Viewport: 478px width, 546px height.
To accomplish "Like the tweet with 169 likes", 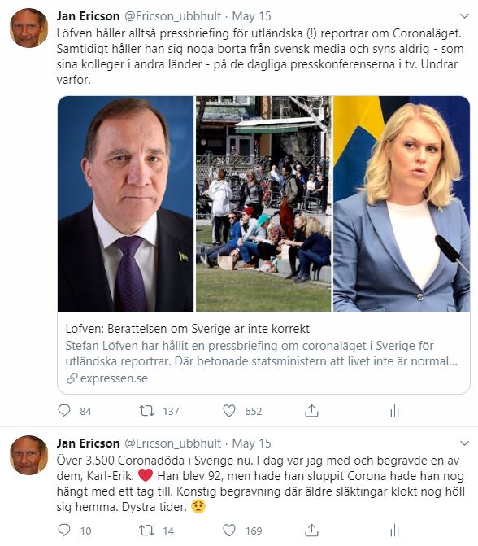I will point(229,531).
